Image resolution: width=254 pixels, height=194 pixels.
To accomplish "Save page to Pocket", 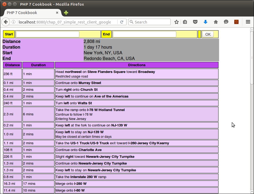I will [195, 22].
